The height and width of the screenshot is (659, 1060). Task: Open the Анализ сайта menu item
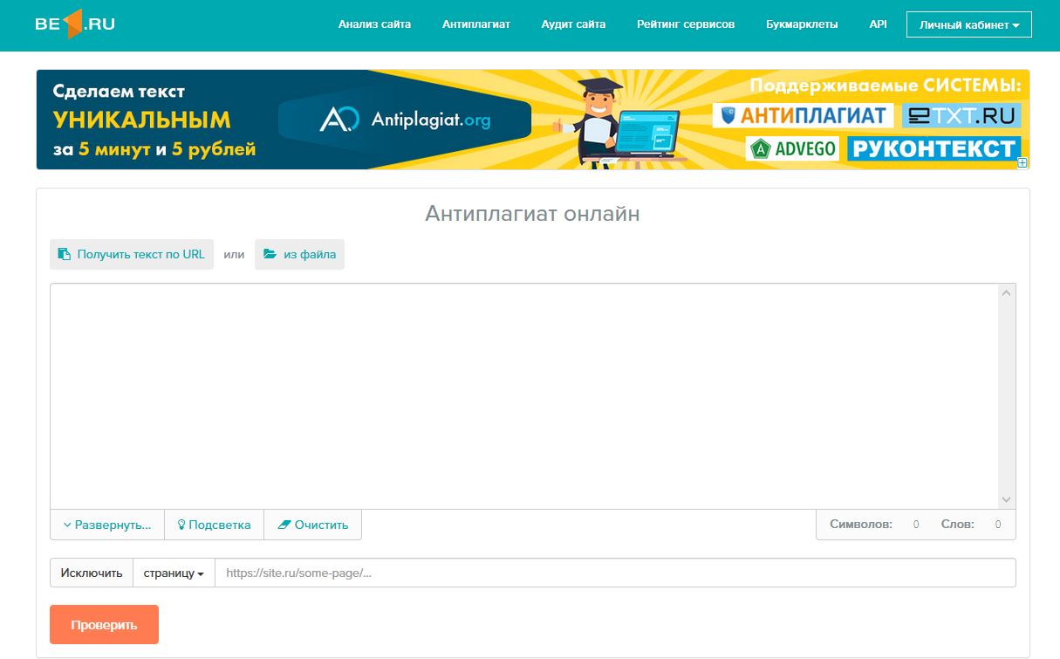374,24
